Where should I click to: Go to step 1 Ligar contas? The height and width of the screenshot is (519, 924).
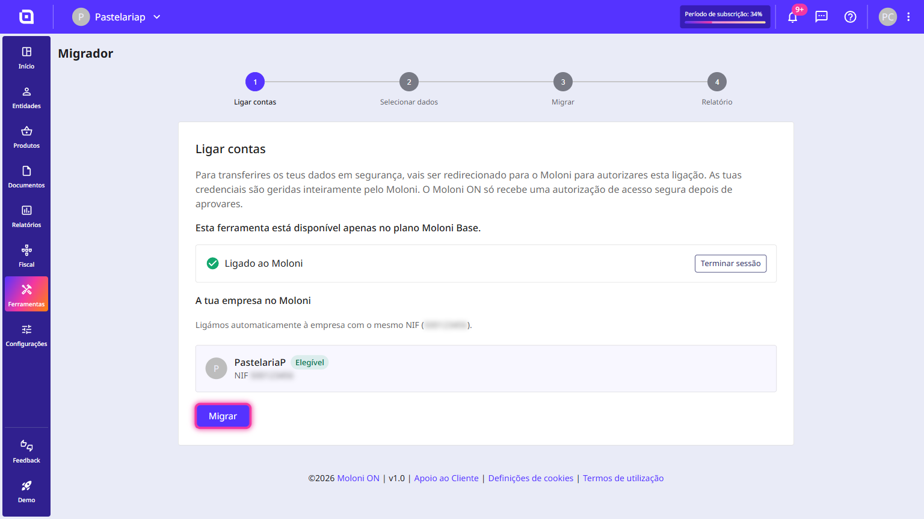pyautogui.click(x=255, y=90)
